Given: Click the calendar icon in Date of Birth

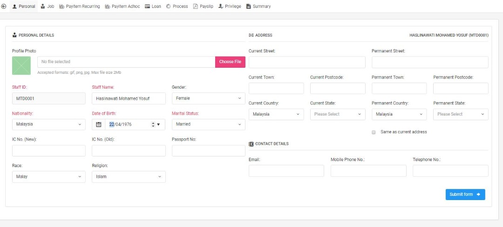Looking at the screenshot, I should (99, 124).
